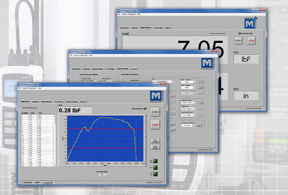Click Test Setup tab in Gauge Settings window
Screen dimensions: 288x195
[x=110, y=69]
